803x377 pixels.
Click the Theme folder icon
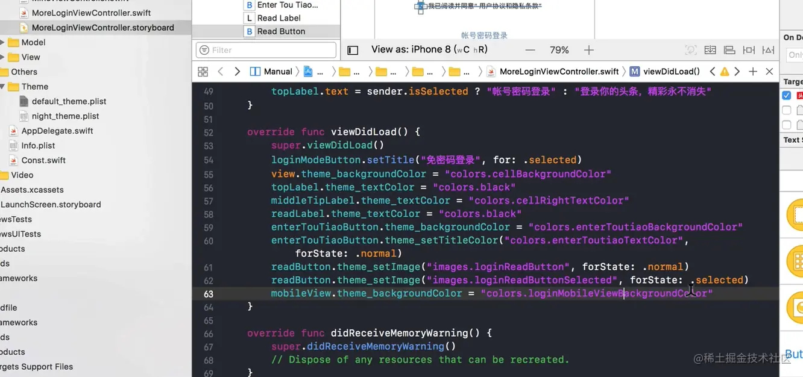click(13, 87)
